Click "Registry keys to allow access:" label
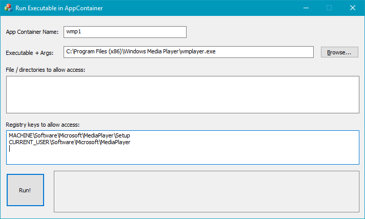 43,125
